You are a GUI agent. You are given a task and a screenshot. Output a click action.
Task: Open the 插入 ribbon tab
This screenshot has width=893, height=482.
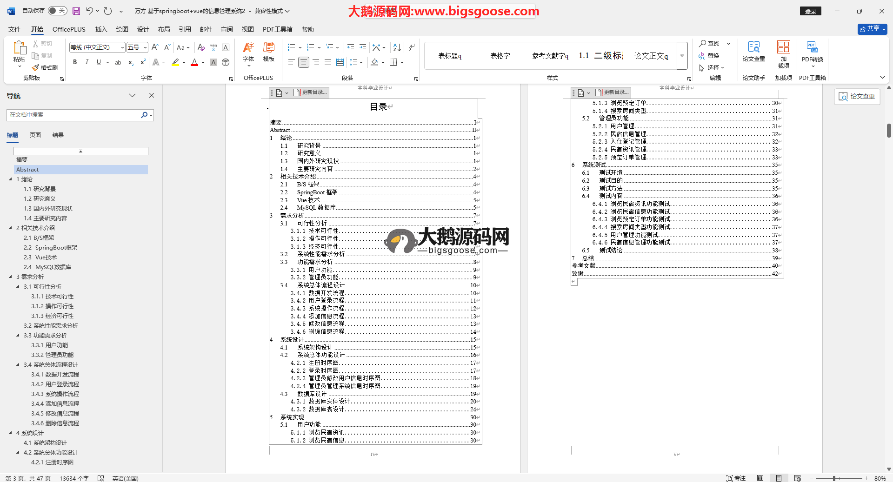pyautogui.click(x=101, y=29)
